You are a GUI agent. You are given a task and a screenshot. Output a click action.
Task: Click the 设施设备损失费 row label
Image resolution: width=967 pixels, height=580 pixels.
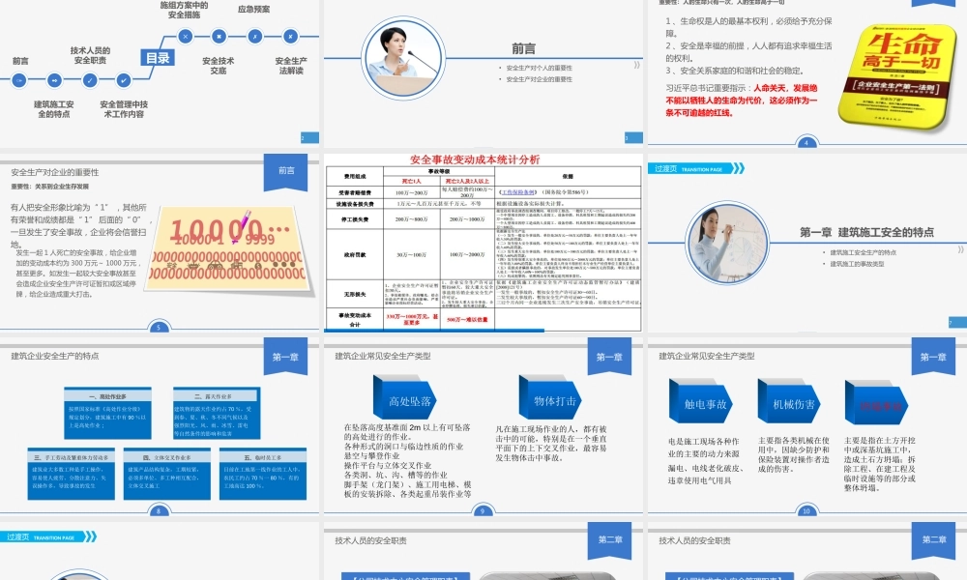355,204
